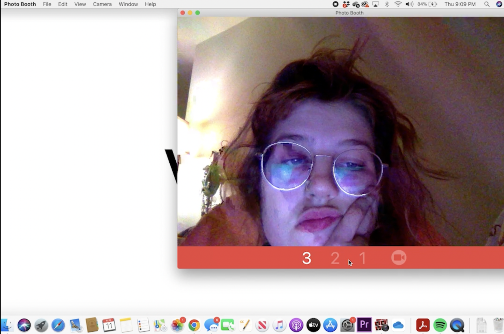
Task: Open the Wi-Fi status menu
Action: coord(398,4)
